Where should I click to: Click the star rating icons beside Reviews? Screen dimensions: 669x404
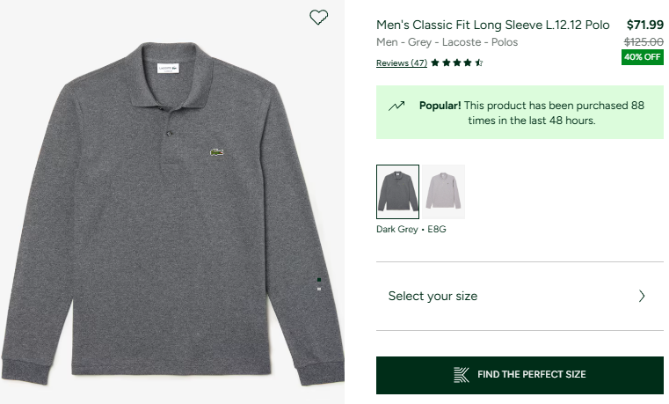coord(457,62)
